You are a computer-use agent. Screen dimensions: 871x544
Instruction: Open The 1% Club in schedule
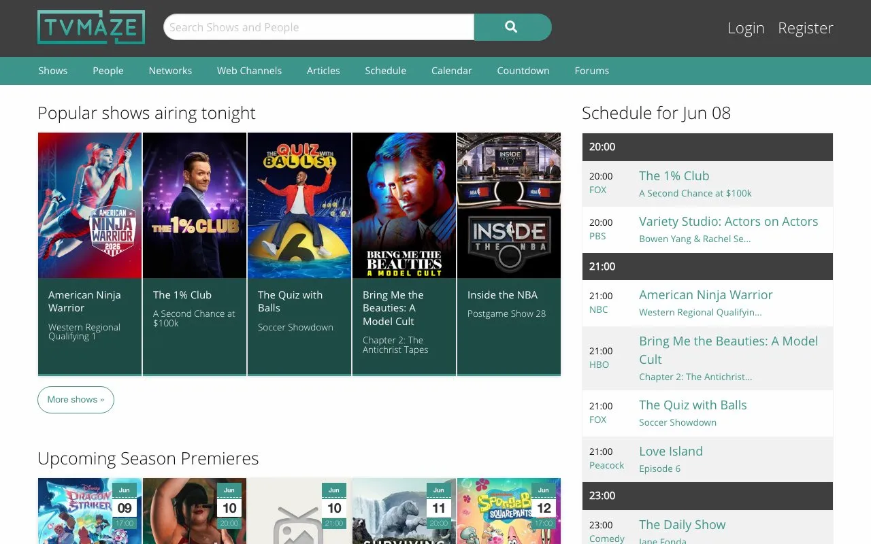pos(674,175)
